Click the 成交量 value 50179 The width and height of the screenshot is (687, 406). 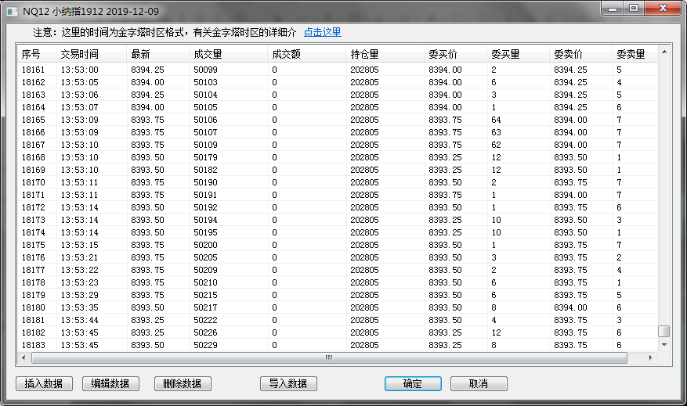click(205, 157)
